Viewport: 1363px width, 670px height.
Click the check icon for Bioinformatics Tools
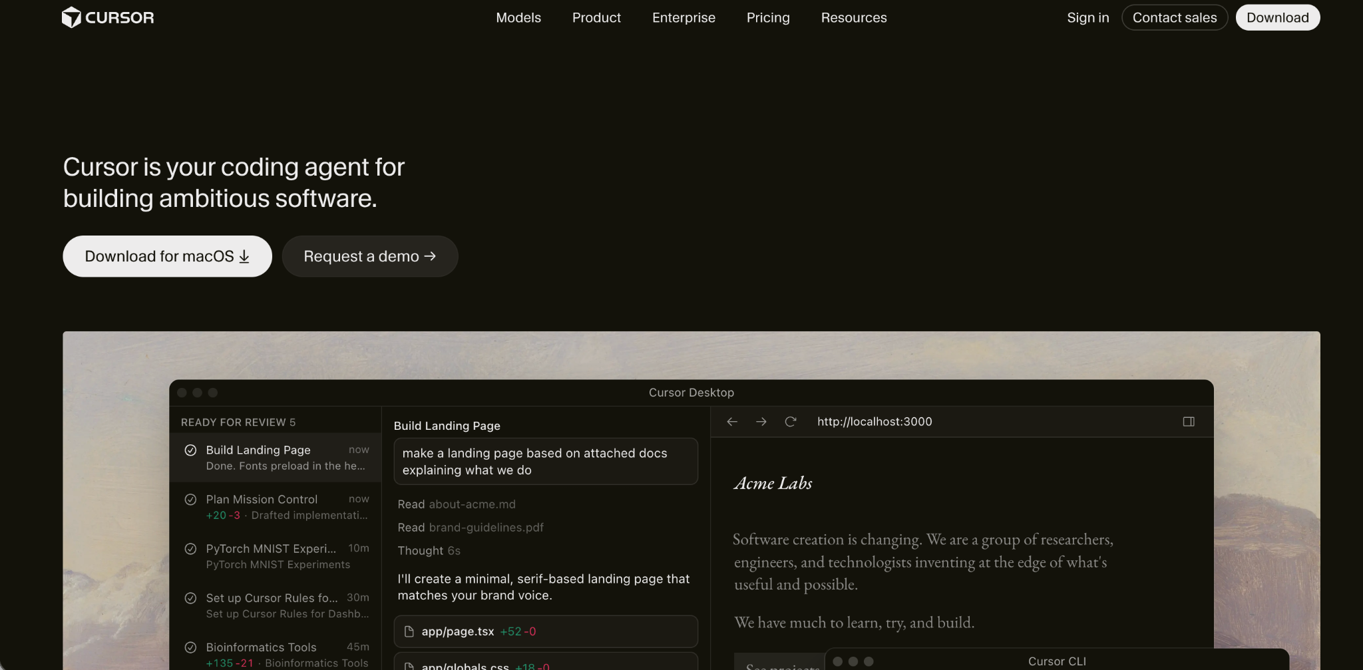point(190,647)
